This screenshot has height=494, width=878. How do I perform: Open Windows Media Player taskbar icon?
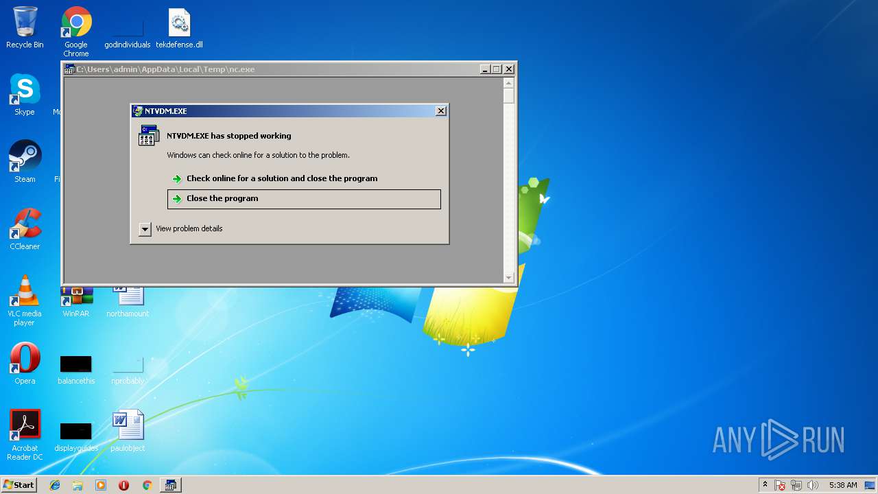tap(101, 485)
